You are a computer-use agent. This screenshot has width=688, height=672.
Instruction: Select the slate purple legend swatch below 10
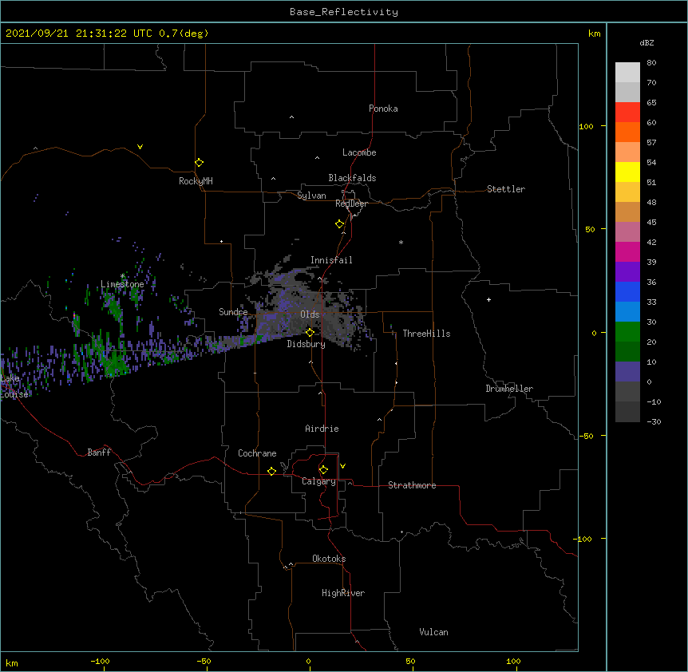(x=627, y=372)
